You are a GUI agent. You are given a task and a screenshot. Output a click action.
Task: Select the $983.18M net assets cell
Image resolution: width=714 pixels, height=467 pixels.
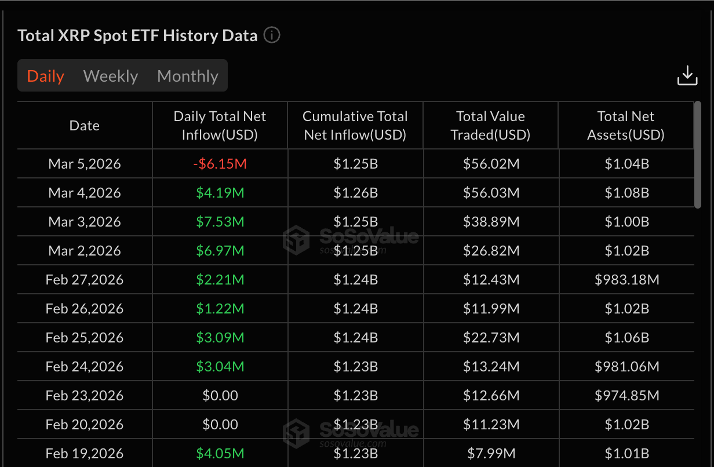626,280
